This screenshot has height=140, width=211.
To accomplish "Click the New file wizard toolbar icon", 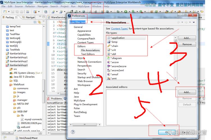I will tap(5, 12).
